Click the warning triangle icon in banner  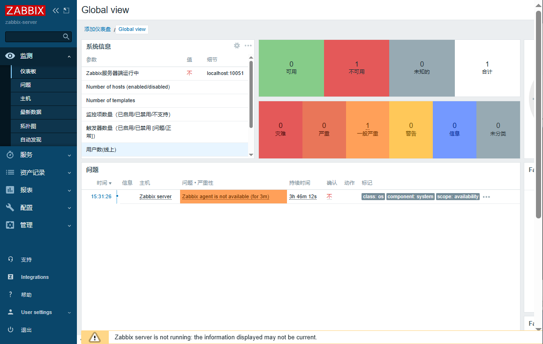(95, 337)
